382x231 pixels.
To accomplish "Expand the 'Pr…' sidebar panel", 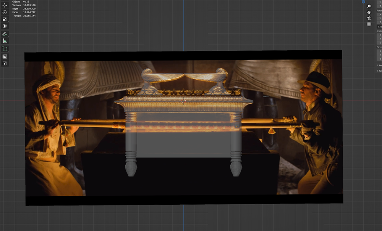I will [x=379, y=66].
